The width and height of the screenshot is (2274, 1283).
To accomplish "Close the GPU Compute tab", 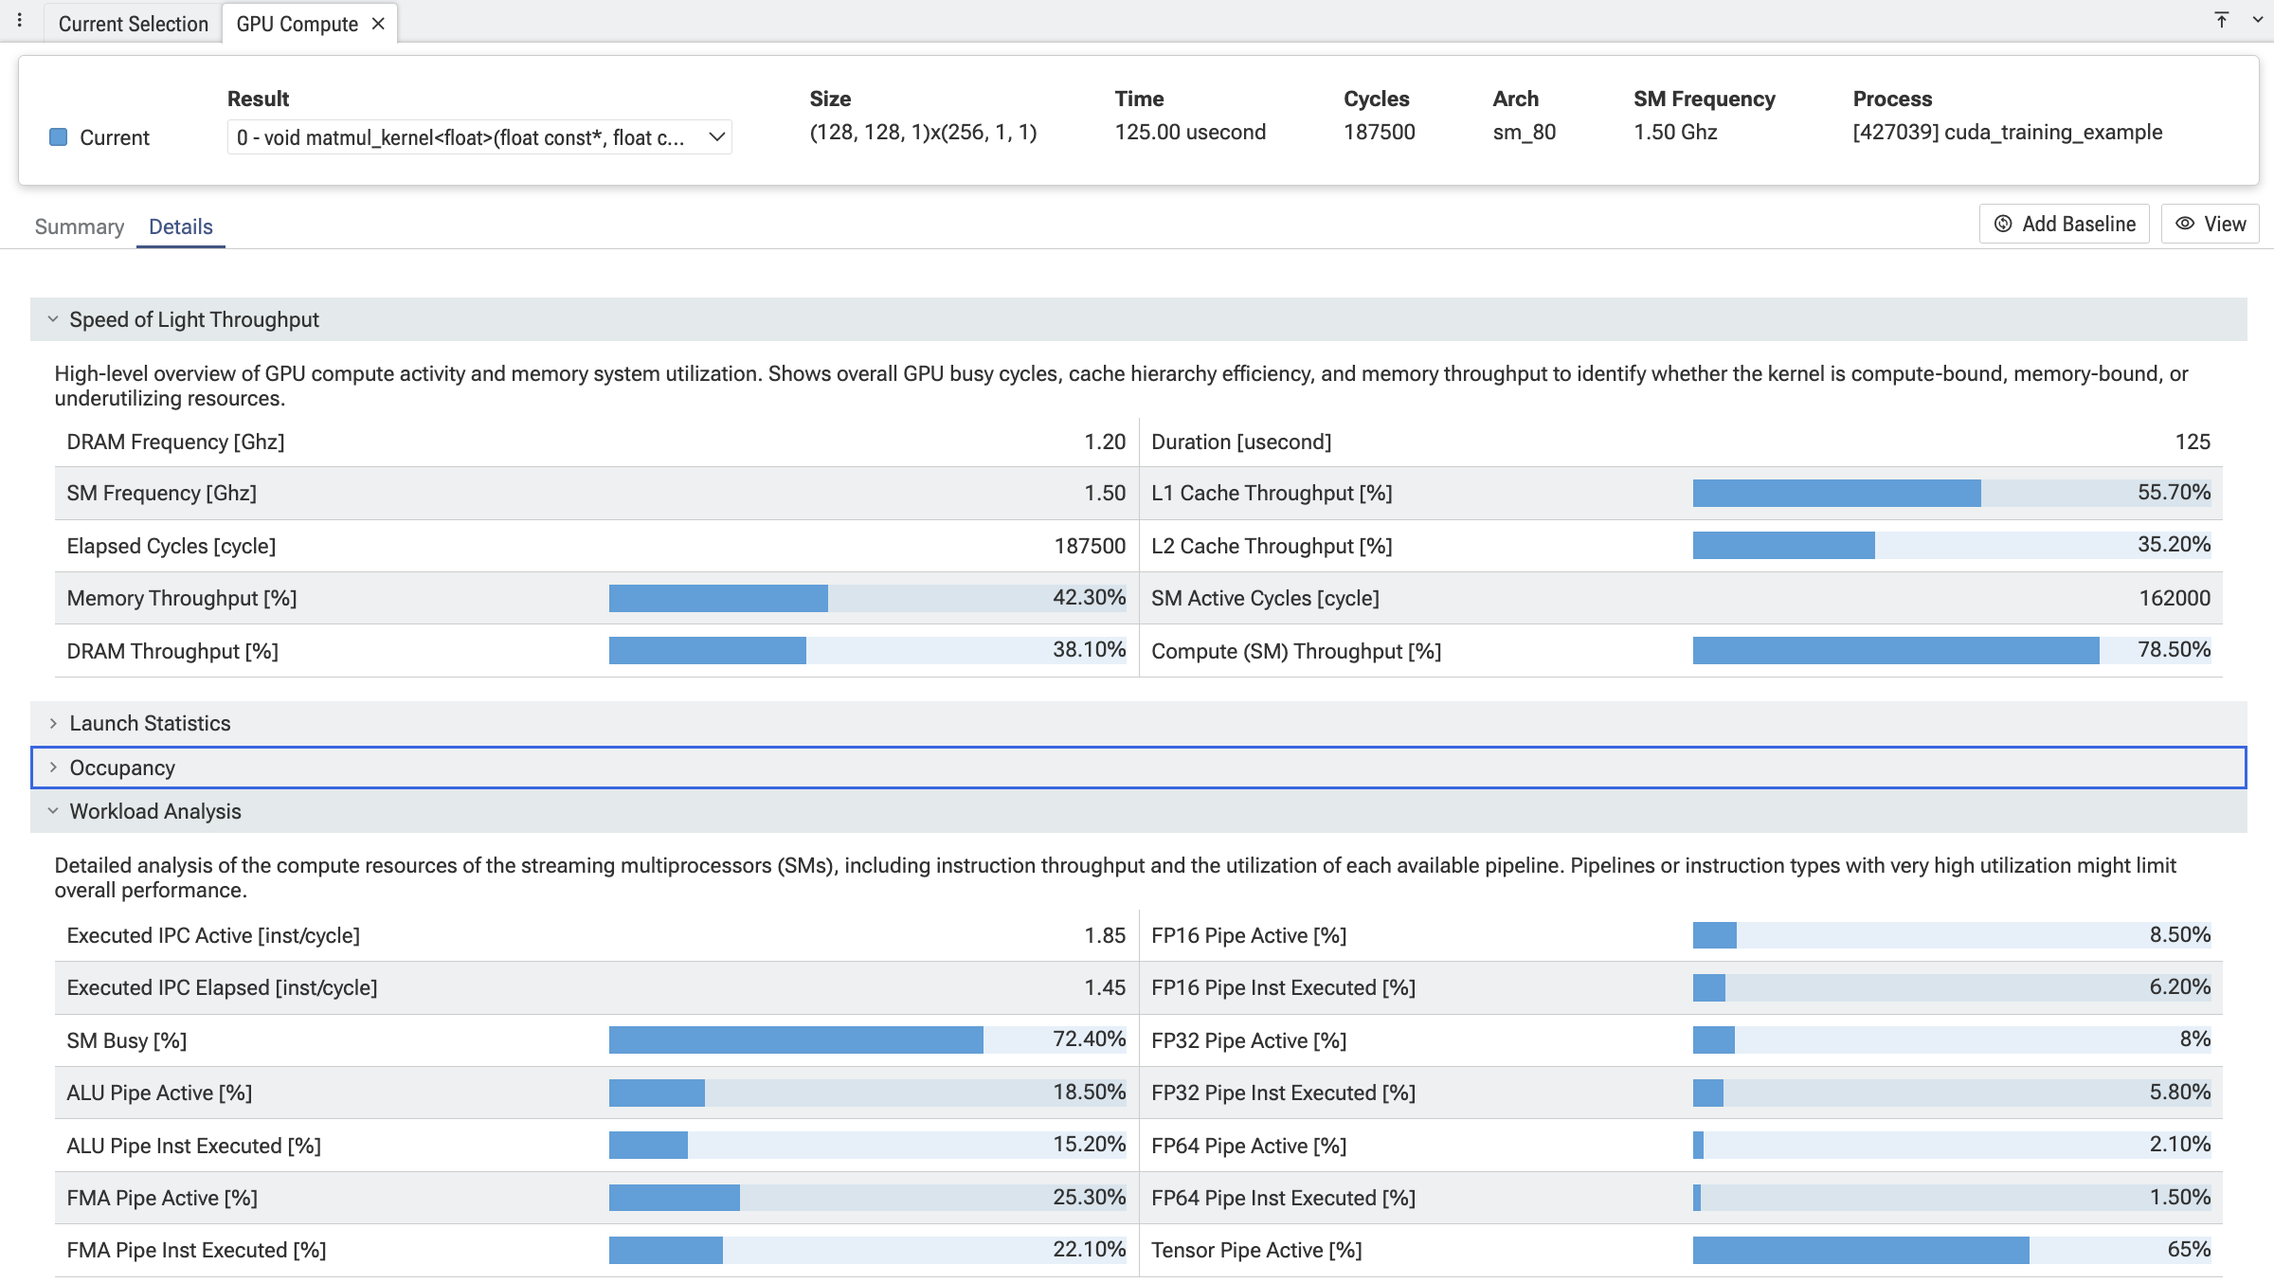I will point(378,24).
